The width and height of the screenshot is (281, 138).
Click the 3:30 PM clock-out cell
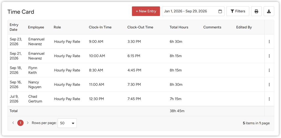coord(134,41)
